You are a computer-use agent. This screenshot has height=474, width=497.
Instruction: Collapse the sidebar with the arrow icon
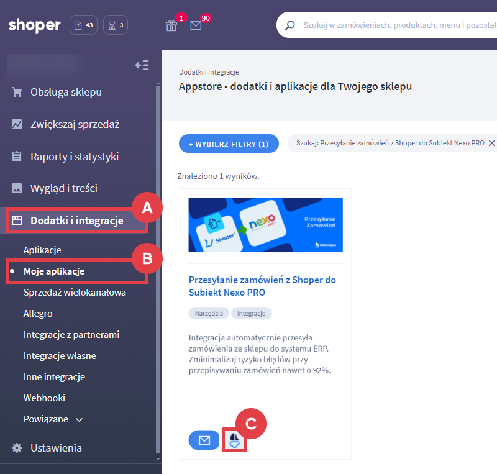coord(142,65)
